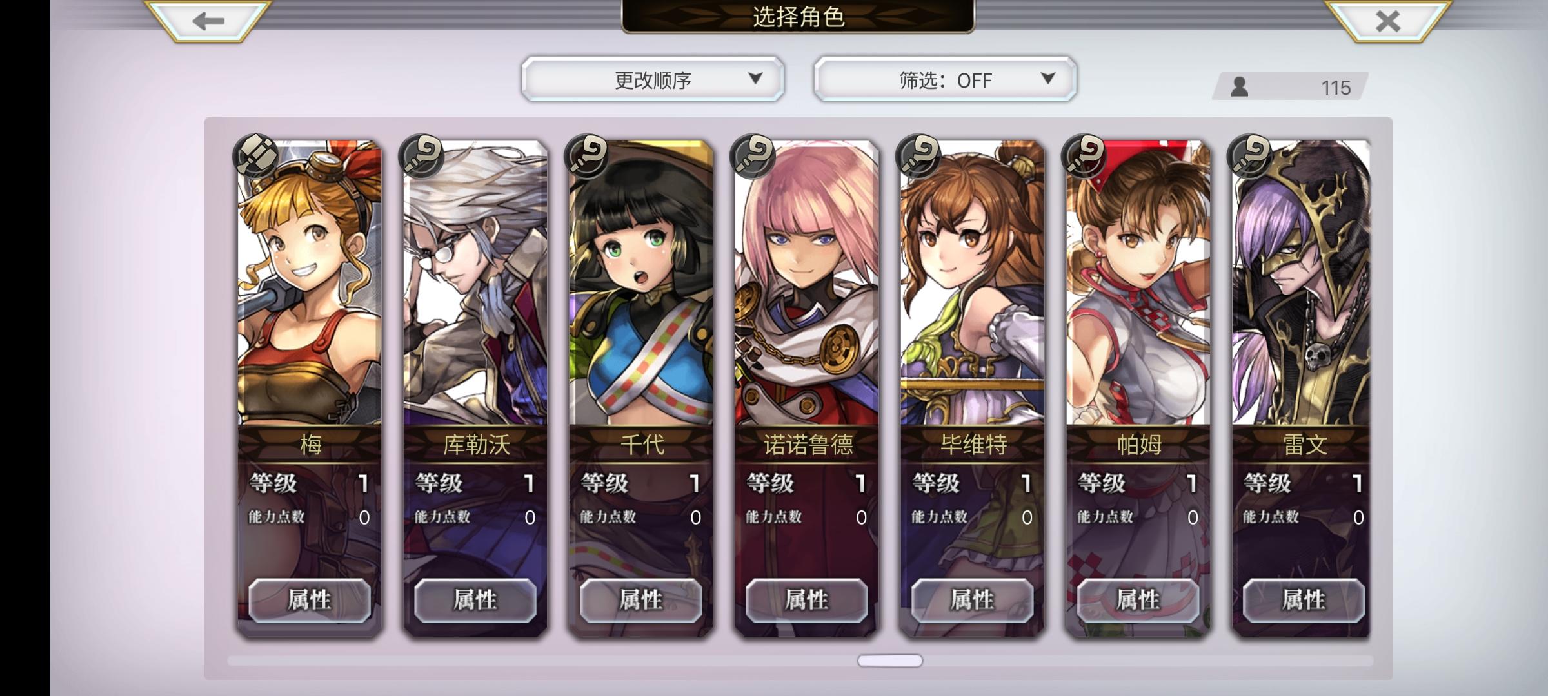Open the 筛选：OFF filter dropdown
Viewport: 1548px width, 696px height.
click(x=945, y=79)
